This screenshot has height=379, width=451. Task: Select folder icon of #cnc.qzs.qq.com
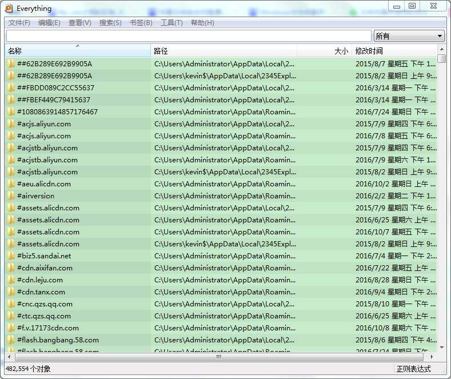pos(11,304)
